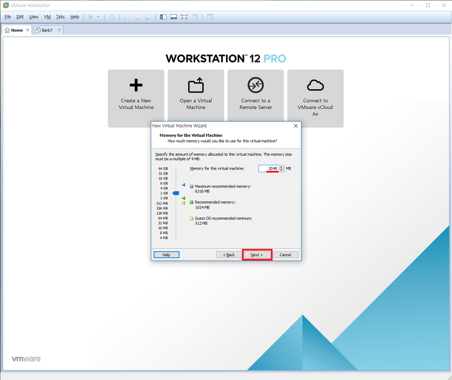The width and height of the screenshot is (452, 380).
Task: Click the Memory for this virtual machine label
Action: (x=217, y=168)
